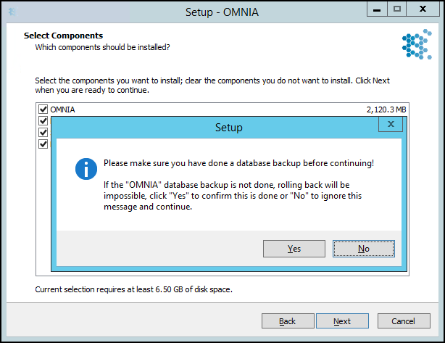The height and width of the screenshot is (343, 445).
Task: Go Back to the previous setup step
Action: [x=288, y=321]
